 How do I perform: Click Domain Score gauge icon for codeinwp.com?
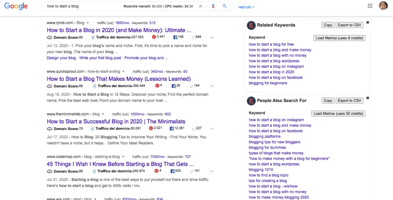click(x=50, y=171)
